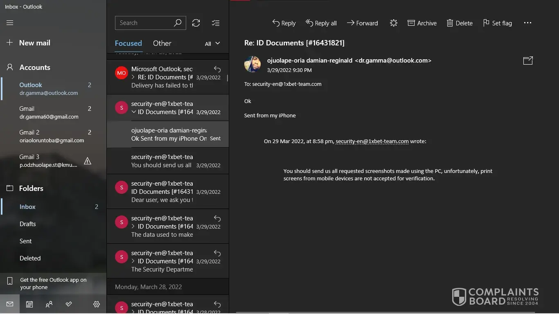The height and width of the screenshot is (314, 559).
Task: Open Settings gear icon
Action: coord(97,304)
